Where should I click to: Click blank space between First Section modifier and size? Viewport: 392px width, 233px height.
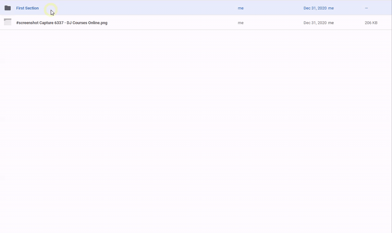point(349,8)
